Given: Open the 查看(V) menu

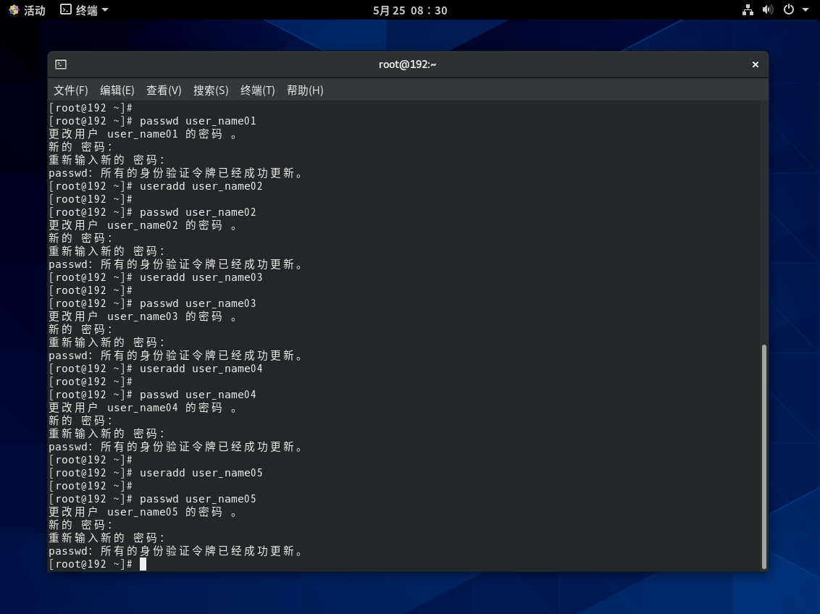Looking at the screenshot, I should (x=164, y=90).
